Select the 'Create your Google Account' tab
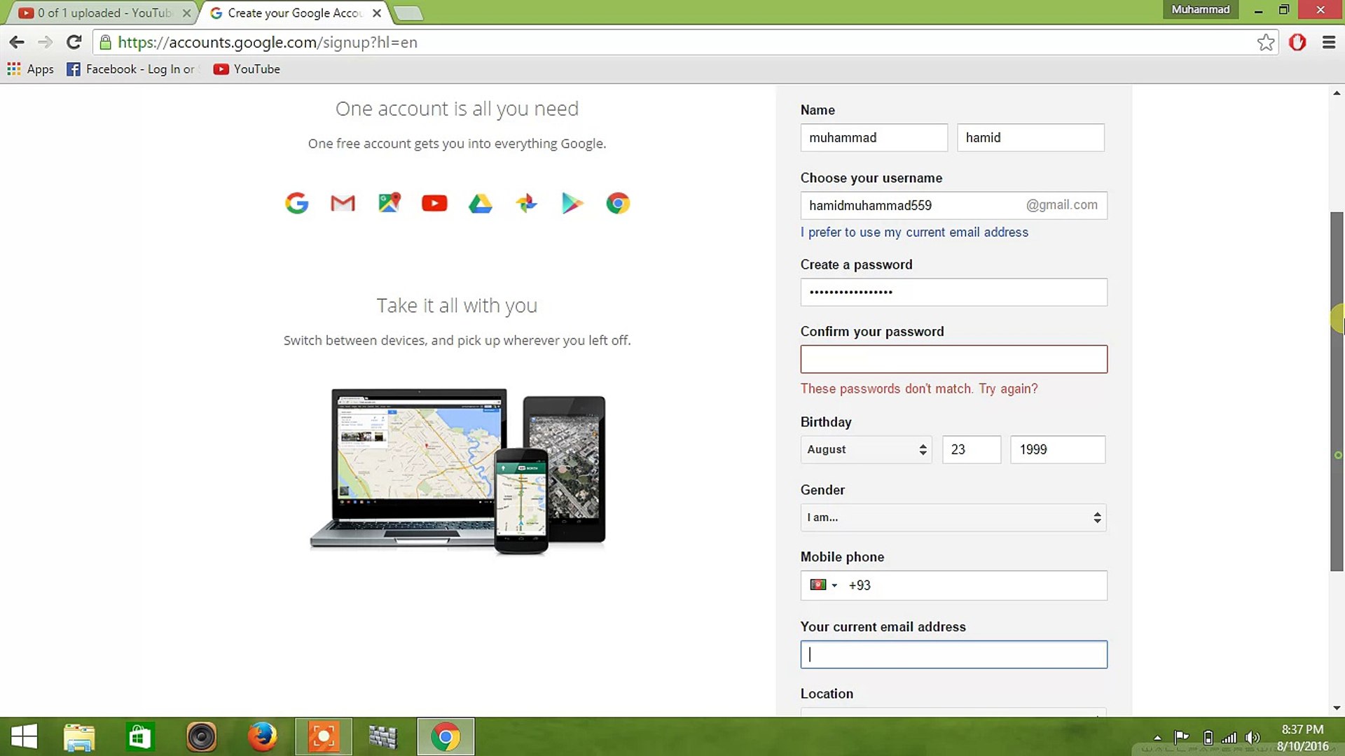The height and width of the screenshot is (756, 1345). pos(287,13)
